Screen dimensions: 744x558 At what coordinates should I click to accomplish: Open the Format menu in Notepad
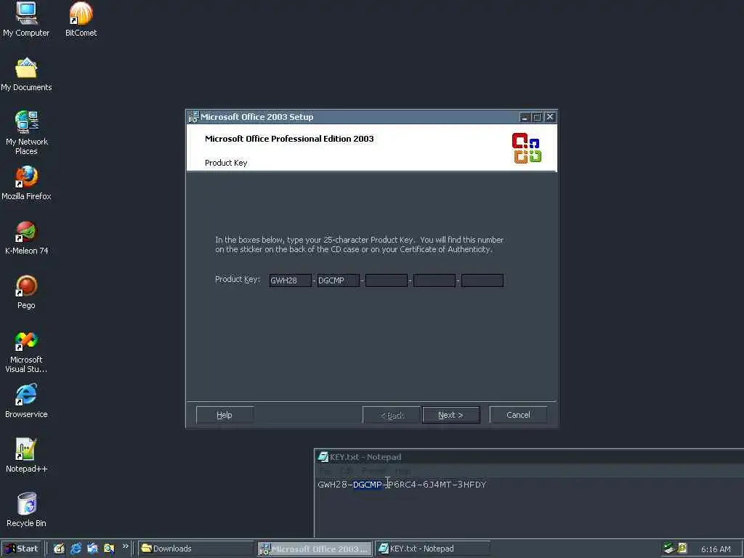pos(374,471)
